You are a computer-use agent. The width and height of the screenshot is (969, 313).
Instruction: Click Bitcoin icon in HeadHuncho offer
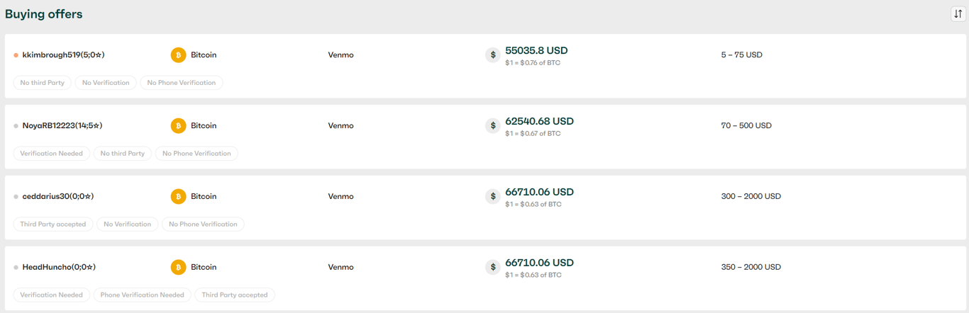[x=178, y=267]
